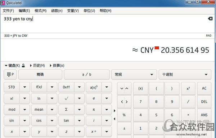
Task: Click the DEL button
Action: [204, 102]
